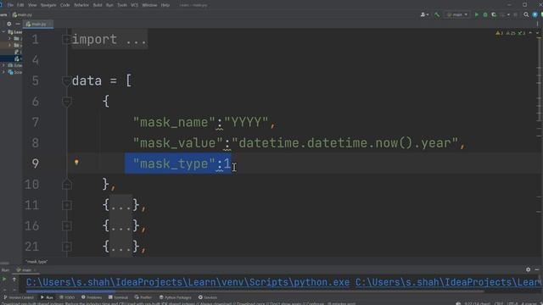Collapse fold end marker on line 10
Viewport: 543px width, 305px height.
point(67,185)
